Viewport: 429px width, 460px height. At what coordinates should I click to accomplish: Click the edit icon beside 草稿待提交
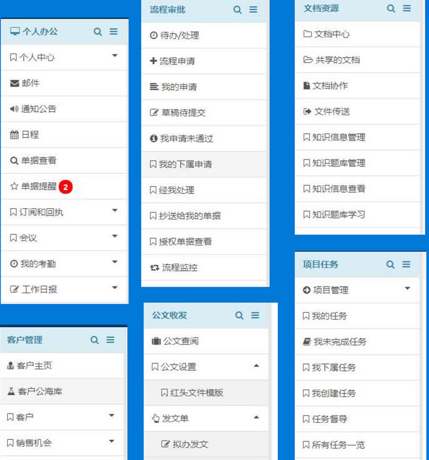(154, 113)
